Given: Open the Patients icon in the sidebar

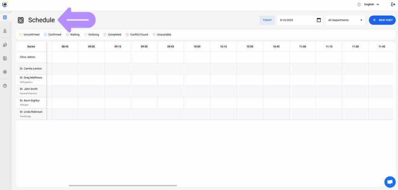Looking at the screenshot, I should click(5, 31).
